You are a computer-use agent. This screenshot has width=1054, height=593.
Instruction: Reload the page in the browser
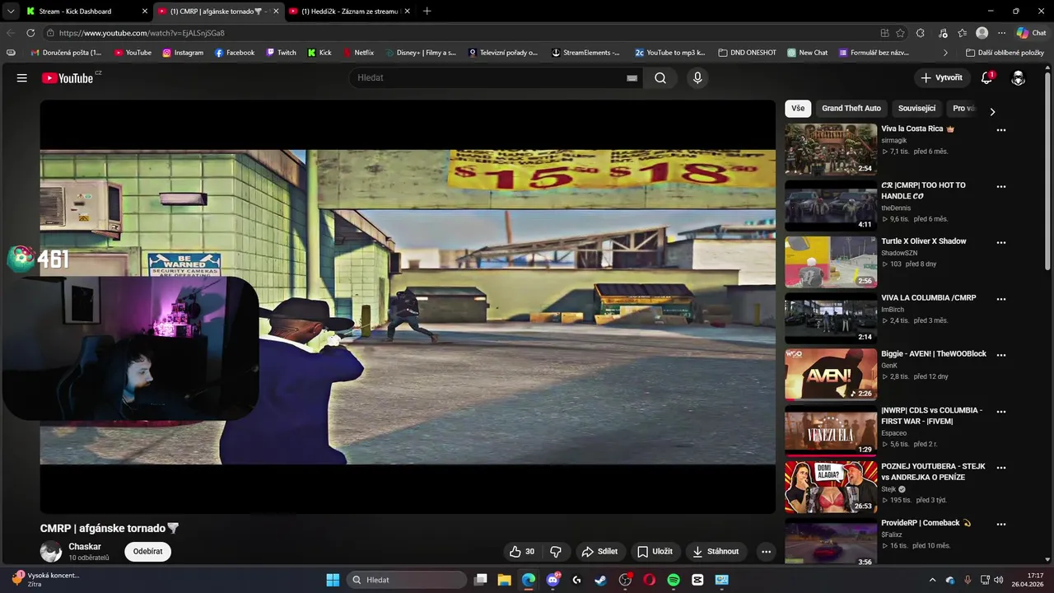(30, 33)
